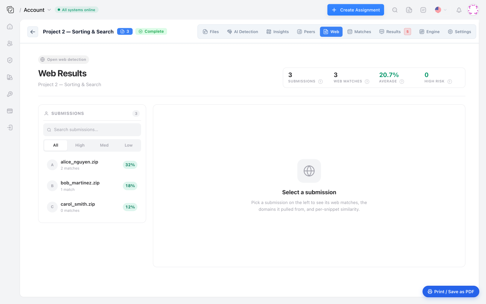Open the Settings tab
This screenshot has height=304, width=486.
click(x=459, y=32)
